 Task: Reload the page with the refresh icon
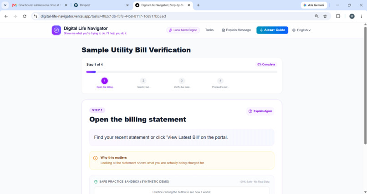25,16
